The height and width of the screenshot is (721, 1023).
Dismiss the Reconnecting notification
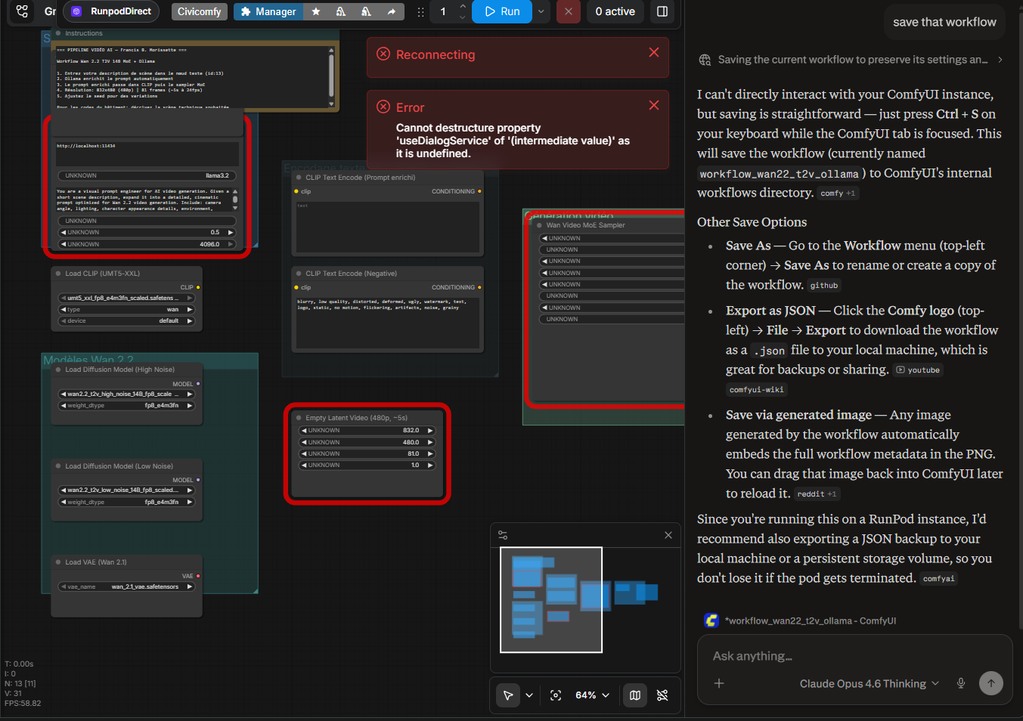pos(654,52)
